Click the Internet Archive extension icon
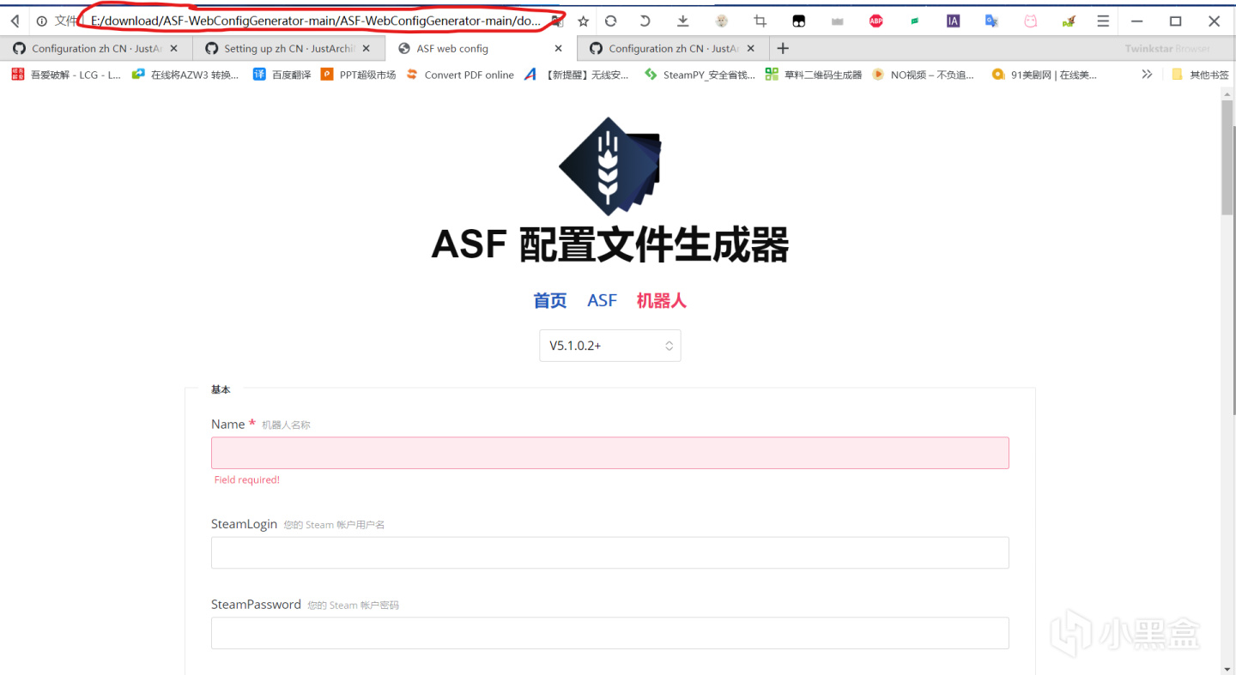This screenshot has height=675, width=1236. [x=953, y=20]
